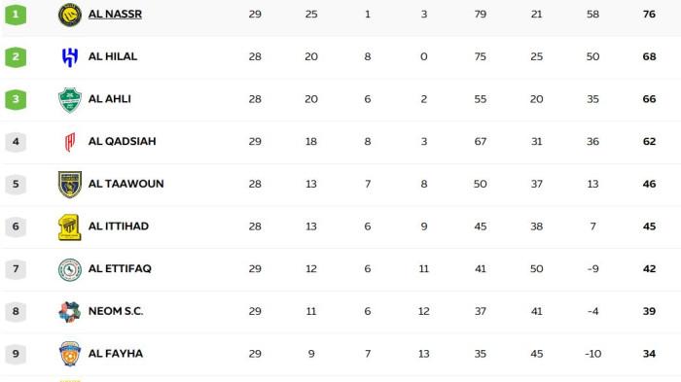Open the AL NASSR team link
Screen dimensions: 681x382
pos(115,14)
